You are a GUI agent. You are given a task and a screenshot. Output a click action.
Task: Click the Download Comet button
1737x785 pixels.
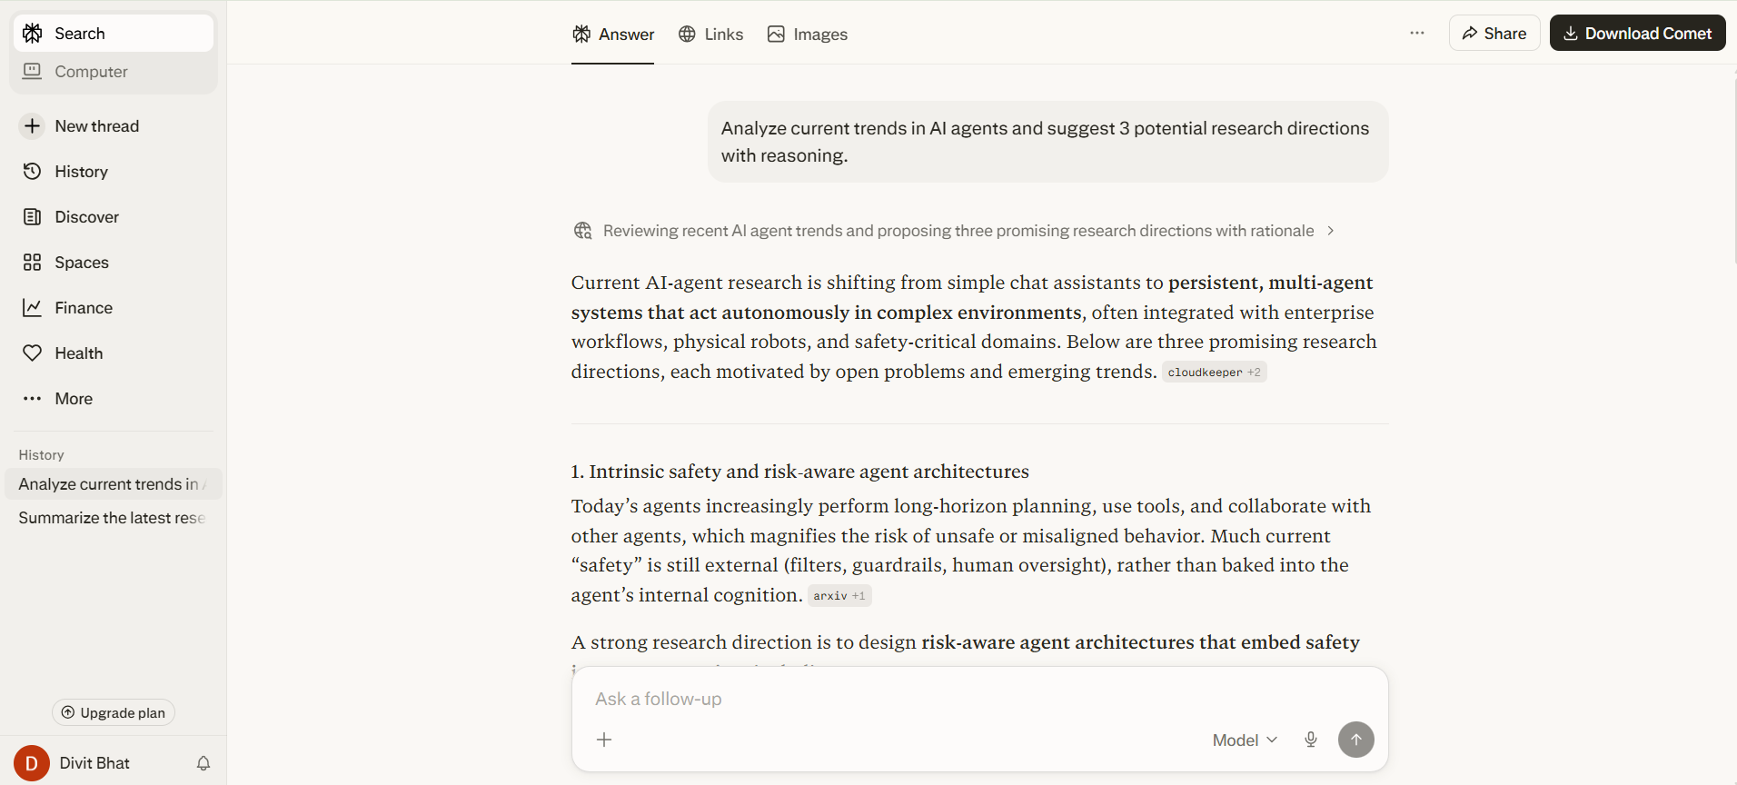(x=1637, y=33)
